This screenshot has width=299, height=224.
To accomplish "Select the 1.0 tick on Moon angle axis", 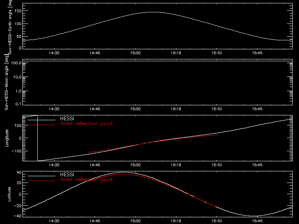I will point(18,91).
